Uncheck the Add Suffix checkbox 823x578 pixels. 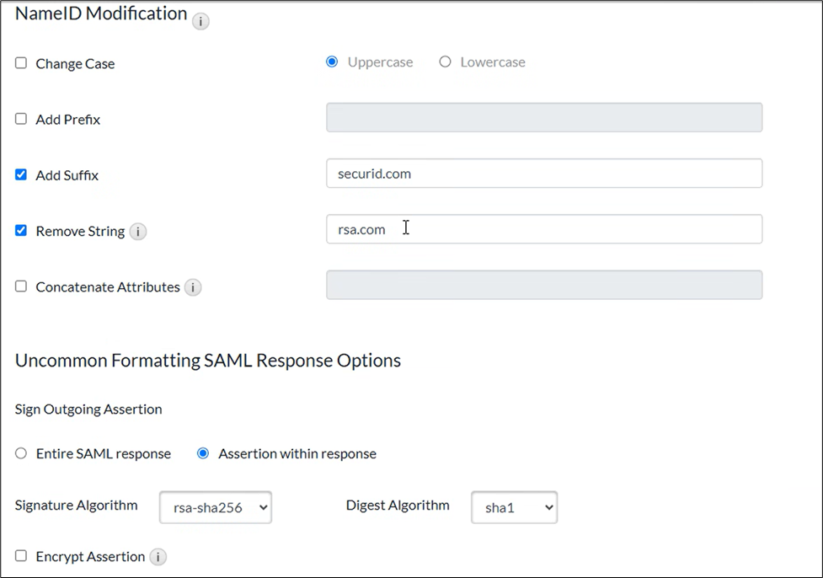point(21,174)
